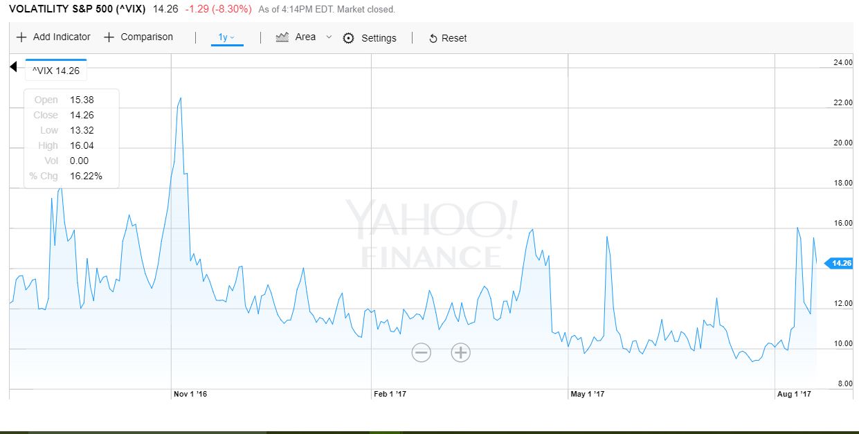This screenshot has width=859, height=434.
Task: Zoom out with the minus button
Action: click(421, 352)
